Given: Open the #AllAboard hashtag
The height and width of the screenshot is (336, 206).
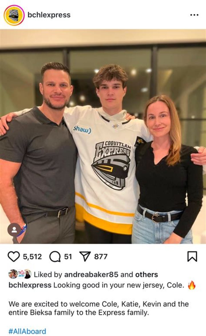Looking at the screenshot, I should [x=27, y=331].
